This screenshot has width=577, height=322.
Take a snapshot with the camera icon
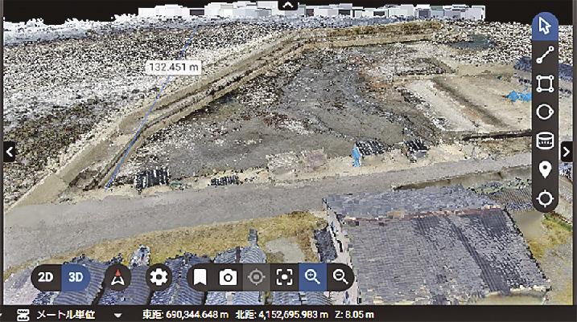pos(229,278)
